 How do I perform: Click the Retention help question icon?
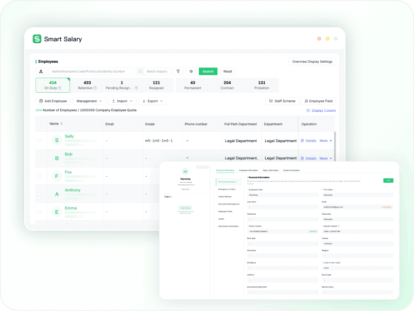95,88
